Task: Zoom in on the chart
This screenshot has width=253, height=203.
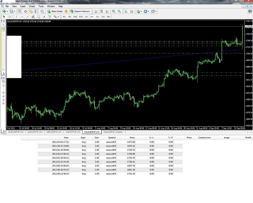Action: coord(114,11)
